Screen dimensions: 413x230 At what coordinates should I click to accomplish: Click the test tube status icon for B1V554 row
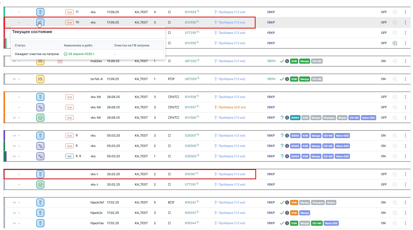coord(40,12)
